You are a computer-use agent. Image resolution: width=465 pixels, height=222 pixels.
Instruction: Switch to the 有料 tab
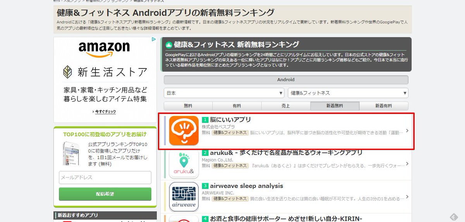[x=237, y=106]
